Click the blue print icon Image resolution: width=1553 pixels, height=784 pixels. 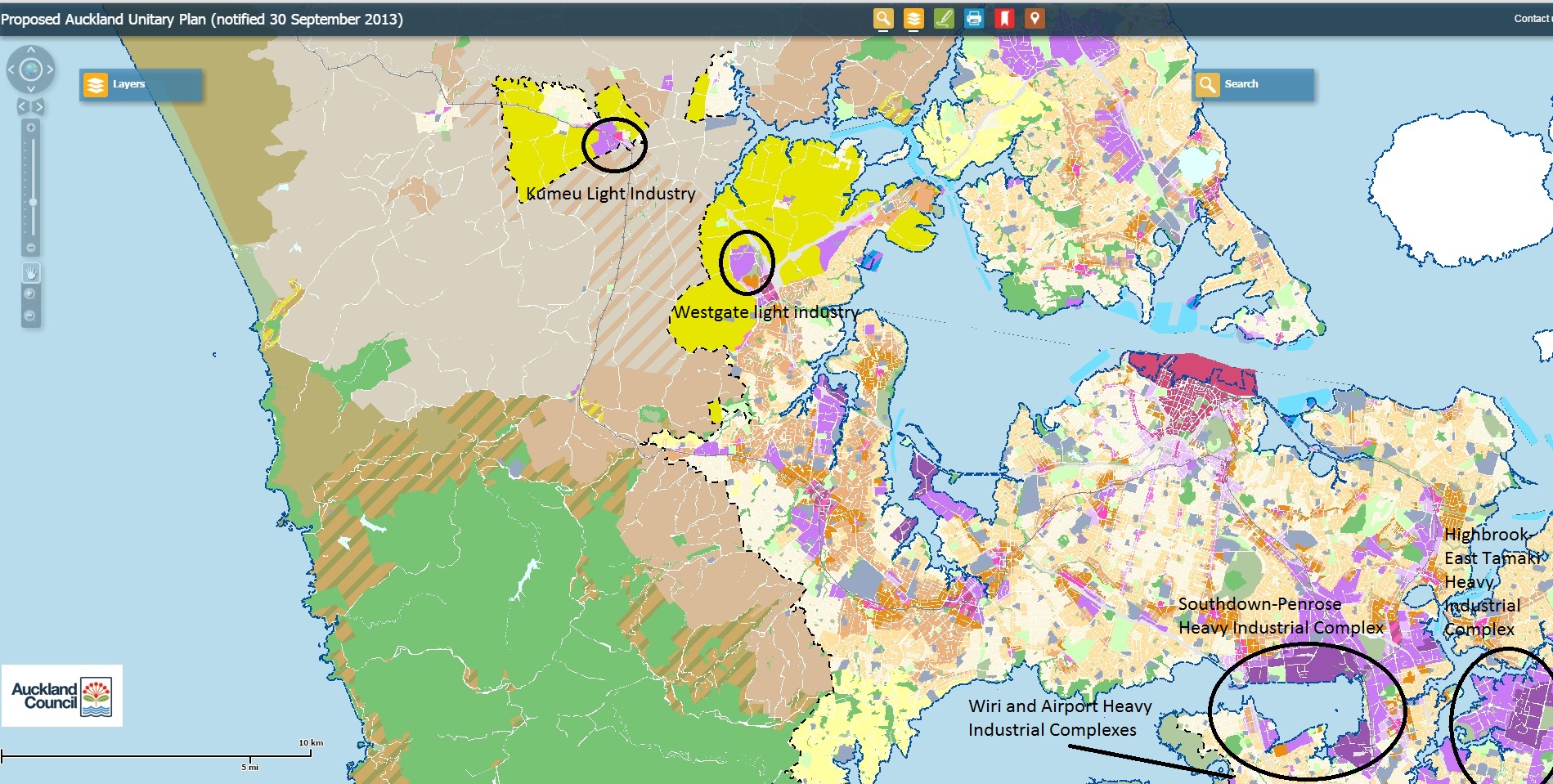(974, 18)
